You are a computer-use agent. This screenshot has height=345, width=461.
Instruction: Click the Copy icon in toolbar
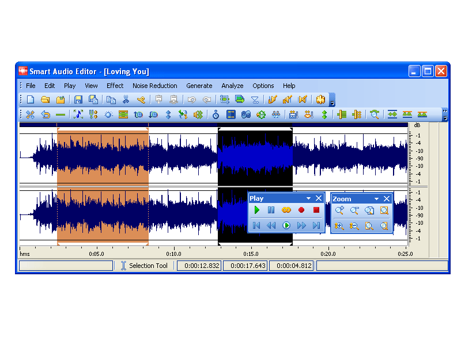[x=111, y=99]
